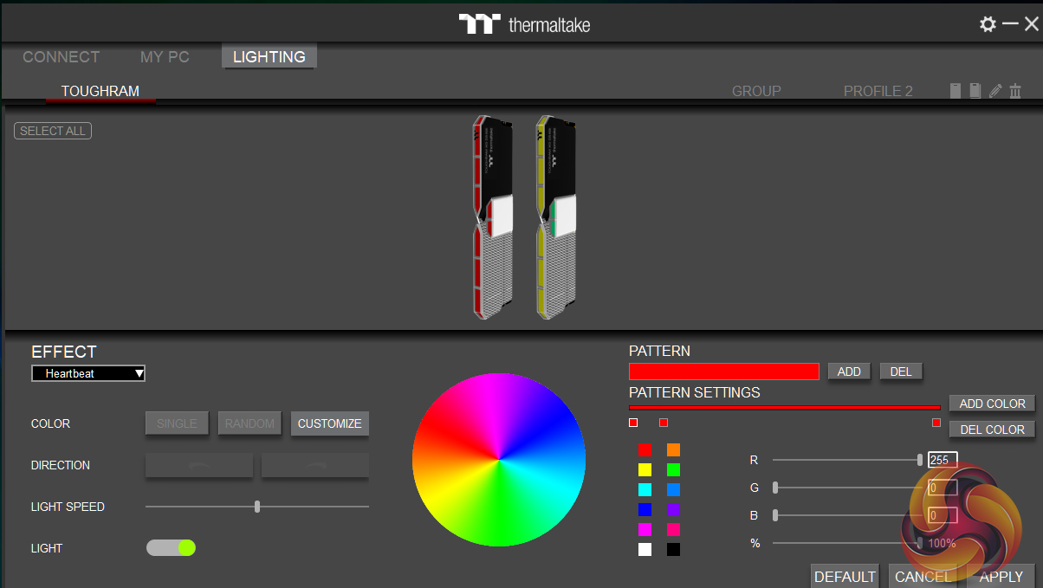
Task: Select the pink preset swatch
Action: (673, 529)
